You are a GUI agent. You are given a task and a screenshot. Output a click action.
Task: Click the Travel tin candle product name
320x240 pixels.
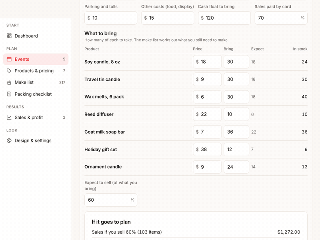[x=102, y=79]
